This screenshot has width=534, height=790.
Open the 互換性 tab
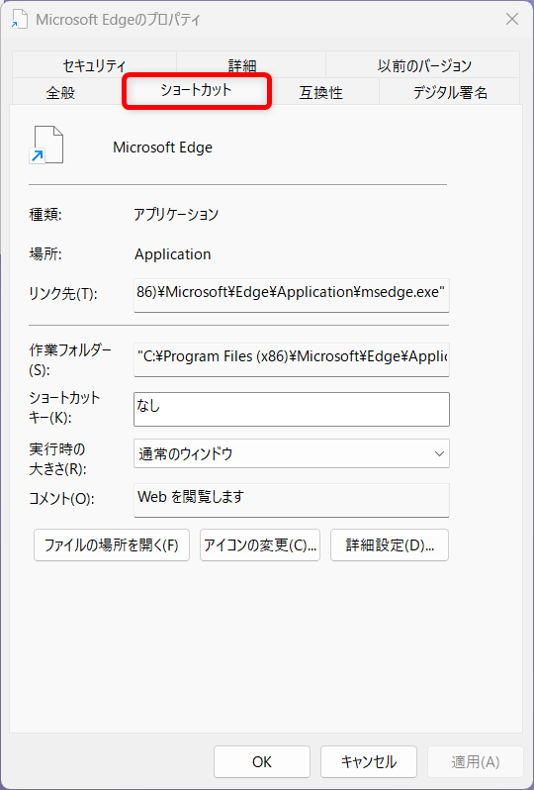(321, 92)
